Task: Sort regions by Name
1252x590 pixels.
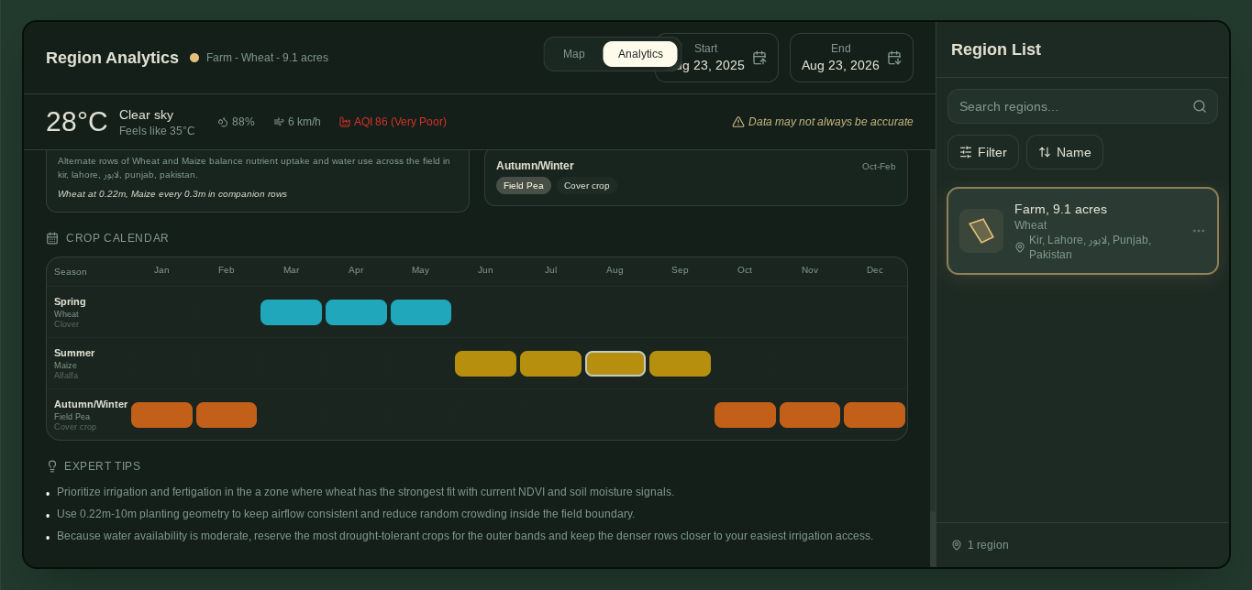Action: tap(1065, 152)
